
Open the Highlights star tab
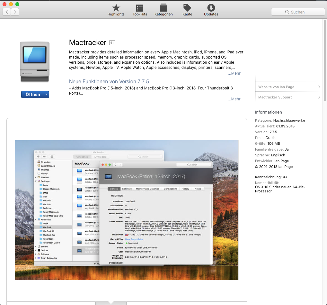(x=116, y=10)
